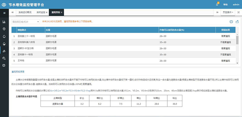Click 需要灌溉 result in 王爷地 row
This screenshot has height=117, width=242.
click(x=225, y=61)
